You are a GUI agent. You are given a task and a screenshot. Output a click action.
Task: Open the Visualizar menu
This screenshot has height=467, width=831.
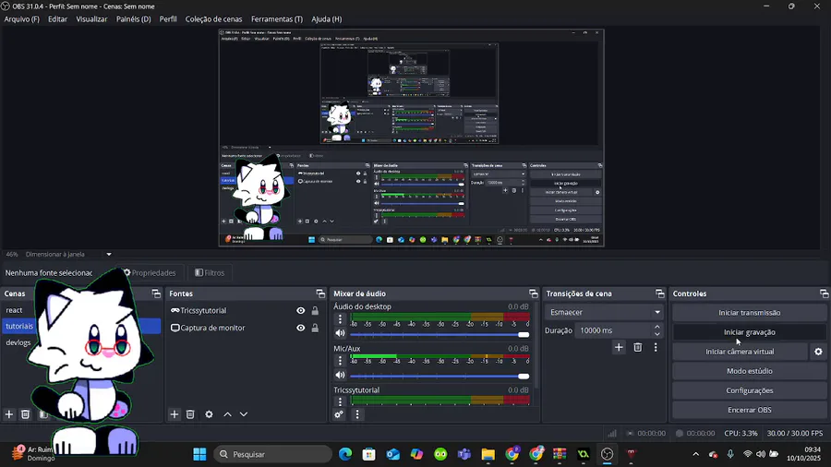[91, 19]
